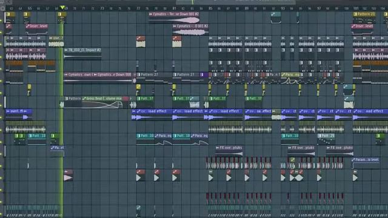Image resolution: width=388 pixels, height=218 pixels.
Task: Select the Pa..n 7 pattern clip
Action: (x=273, y=78)
